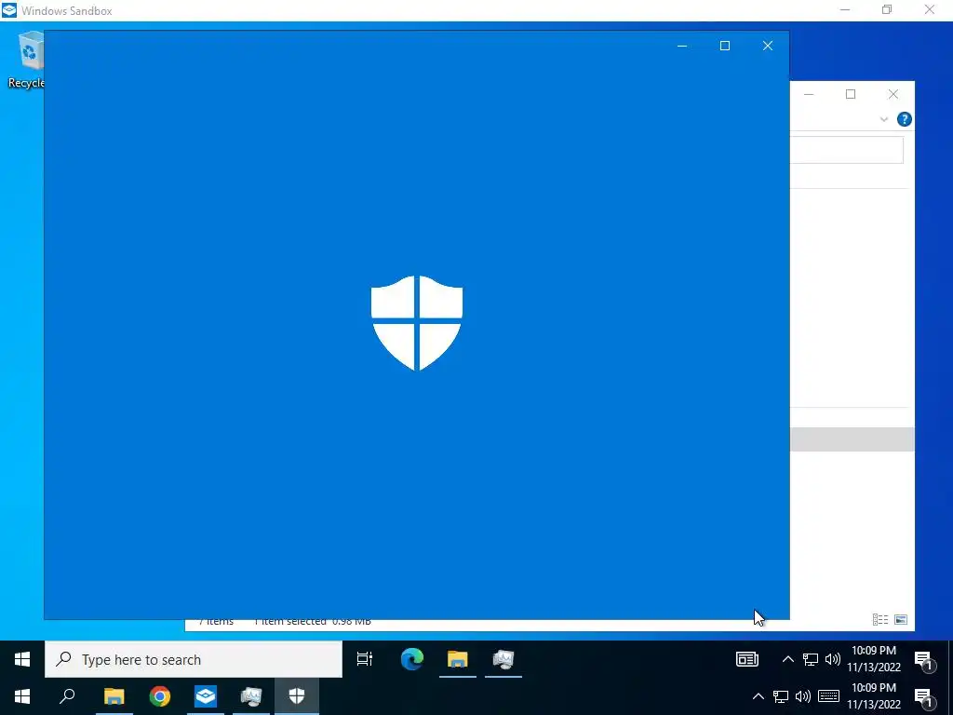
Task: Open the clock on bottom taskbar
Action: 874,696
